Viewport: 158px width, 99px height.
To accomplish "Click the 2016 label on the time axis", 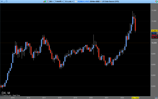I will [x=28, y=98].
